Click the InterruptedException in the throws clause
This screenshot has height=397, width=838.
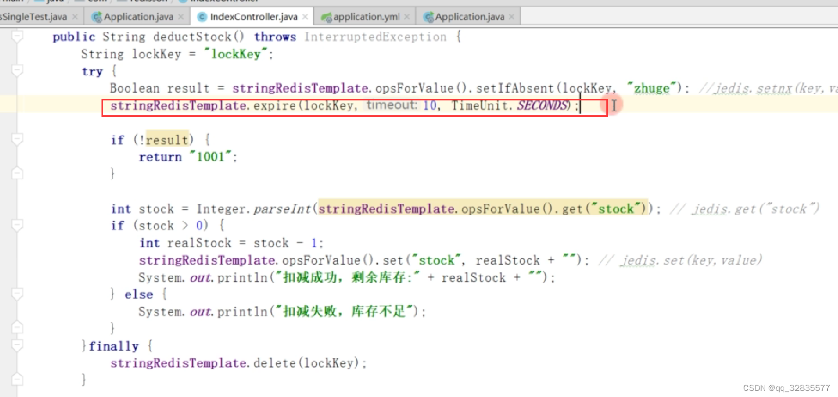point(375,37)
